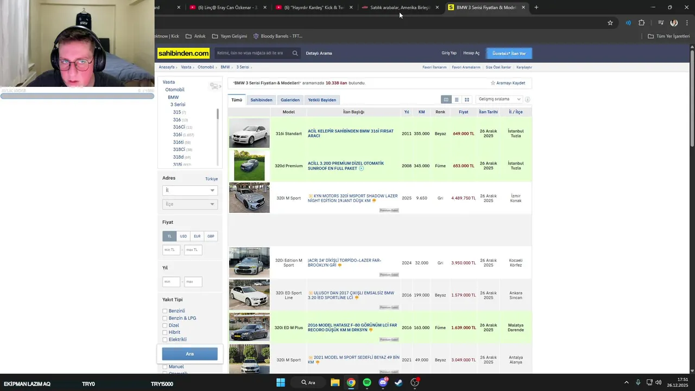Image resolution: width=695 pixels, height=391 pixels.
Task: Click the Chrome icon in the taskbar
Action: (x=351, y=382)
